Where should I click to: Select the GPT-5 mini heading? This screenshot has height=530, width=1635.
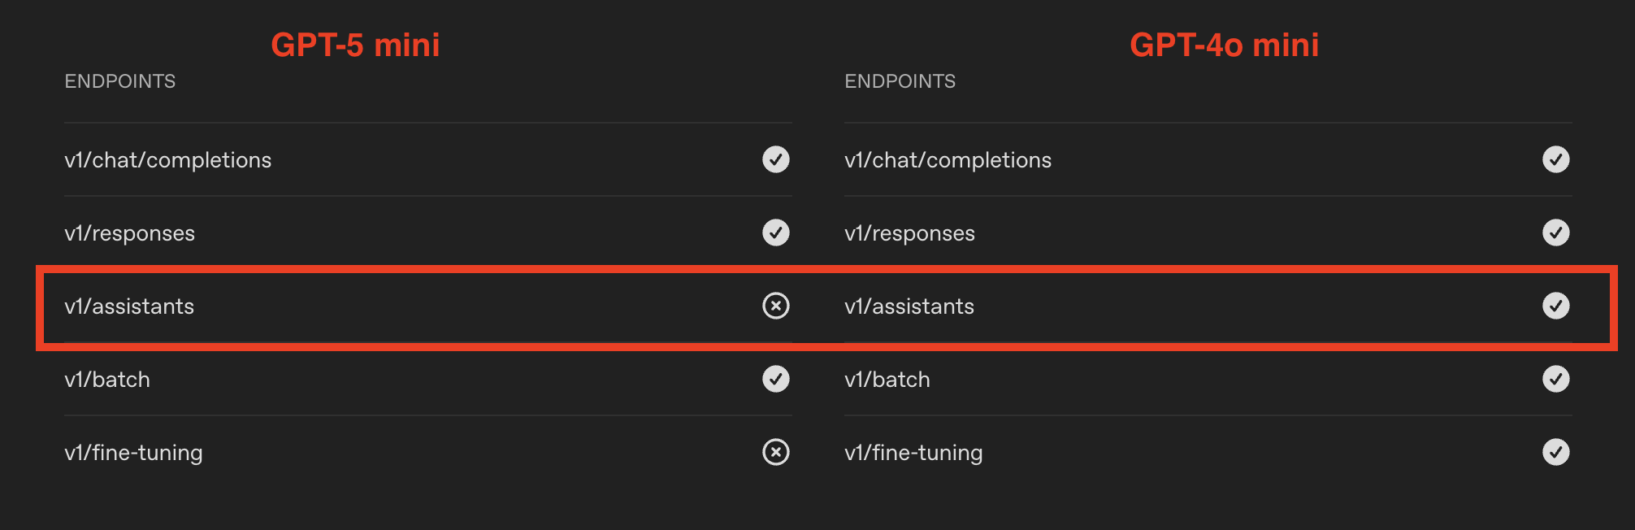355,45
